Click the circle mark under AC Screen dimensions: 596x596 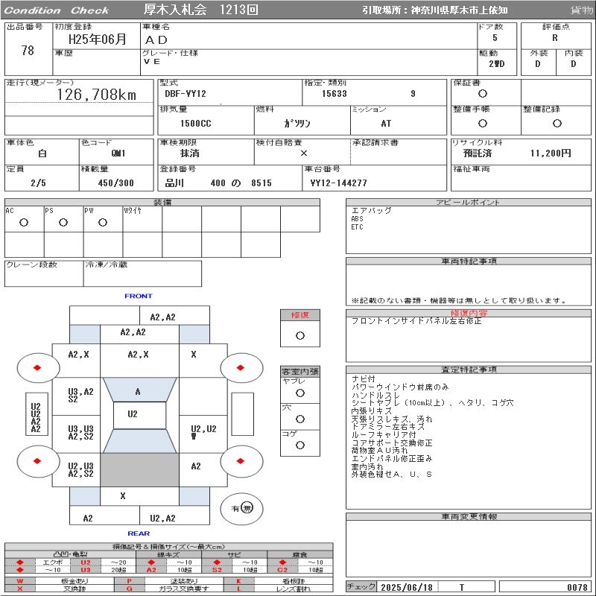pos(24,222)
